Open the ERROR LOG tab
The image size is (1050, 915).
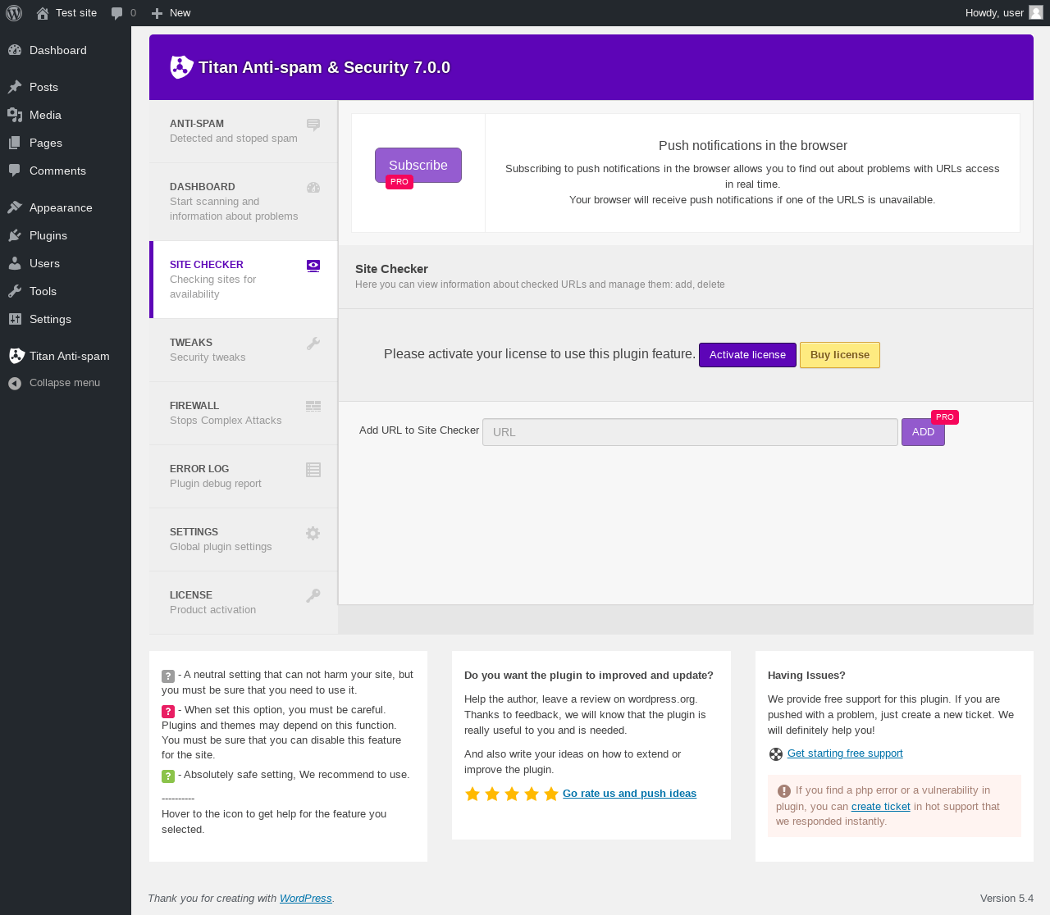pos(244,476)
